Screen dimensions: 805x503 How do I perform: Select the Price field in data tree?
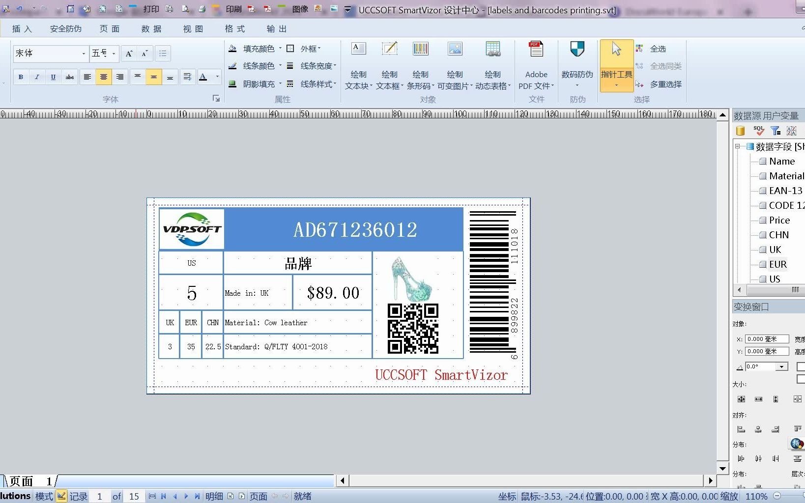[x=779, y=220]
